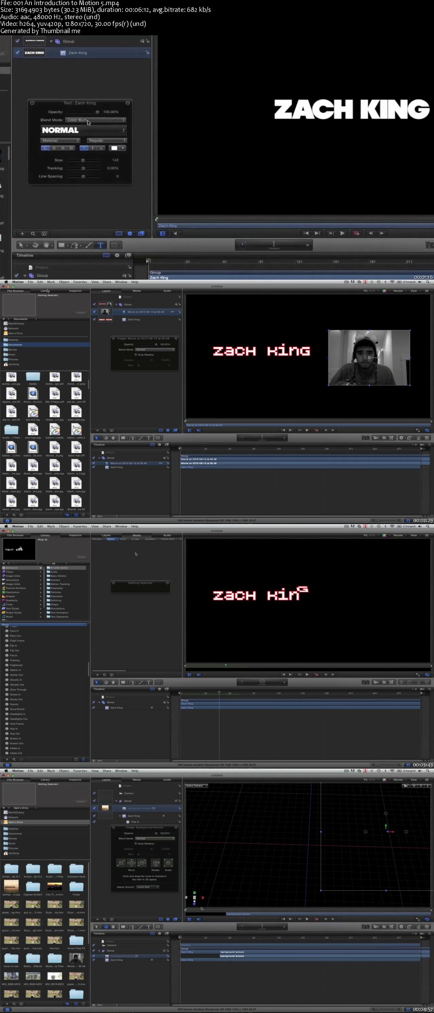Image resolution: width=434 pixels, height=1013 pixels.
Task: Toggle the Movie on 2012-06-13 layer checkbox
Action: click(x=94, y=312)
